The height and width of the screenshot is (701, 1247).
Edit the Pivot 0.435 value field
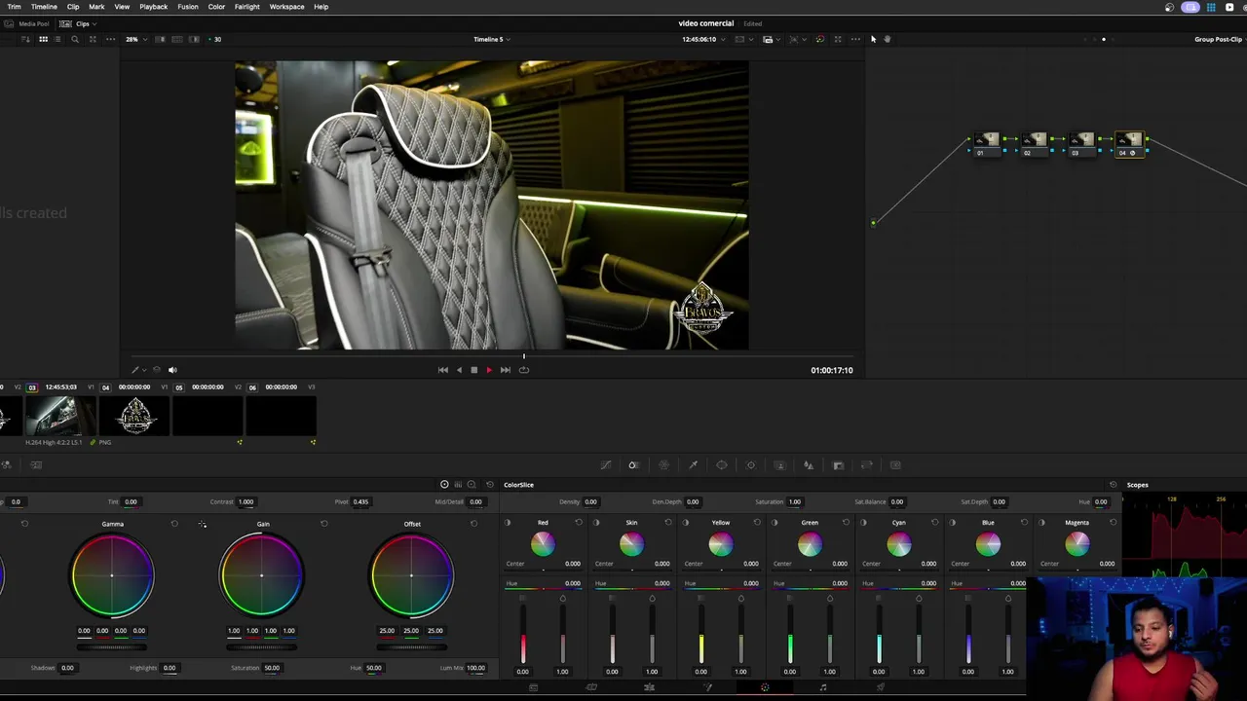click(x=360, y=502)
